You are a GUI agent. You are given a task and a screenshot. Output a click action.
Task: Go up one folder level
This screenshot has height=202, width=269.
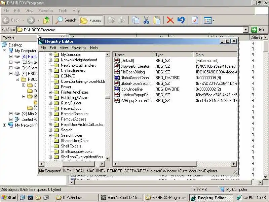click(46, 20)
